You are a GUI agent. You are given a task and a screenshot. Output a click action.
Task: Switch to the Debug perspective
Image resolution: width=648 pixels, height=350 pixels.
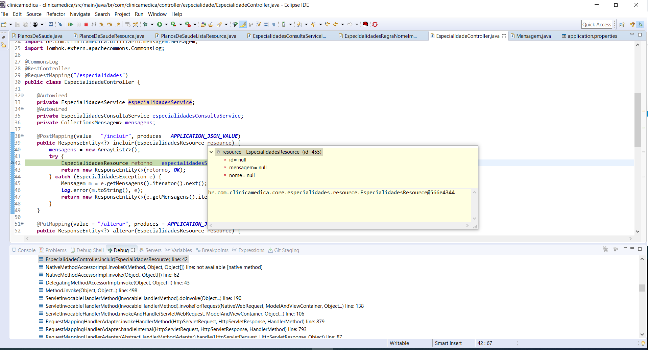pyautogui.click(x=641, y=25)
